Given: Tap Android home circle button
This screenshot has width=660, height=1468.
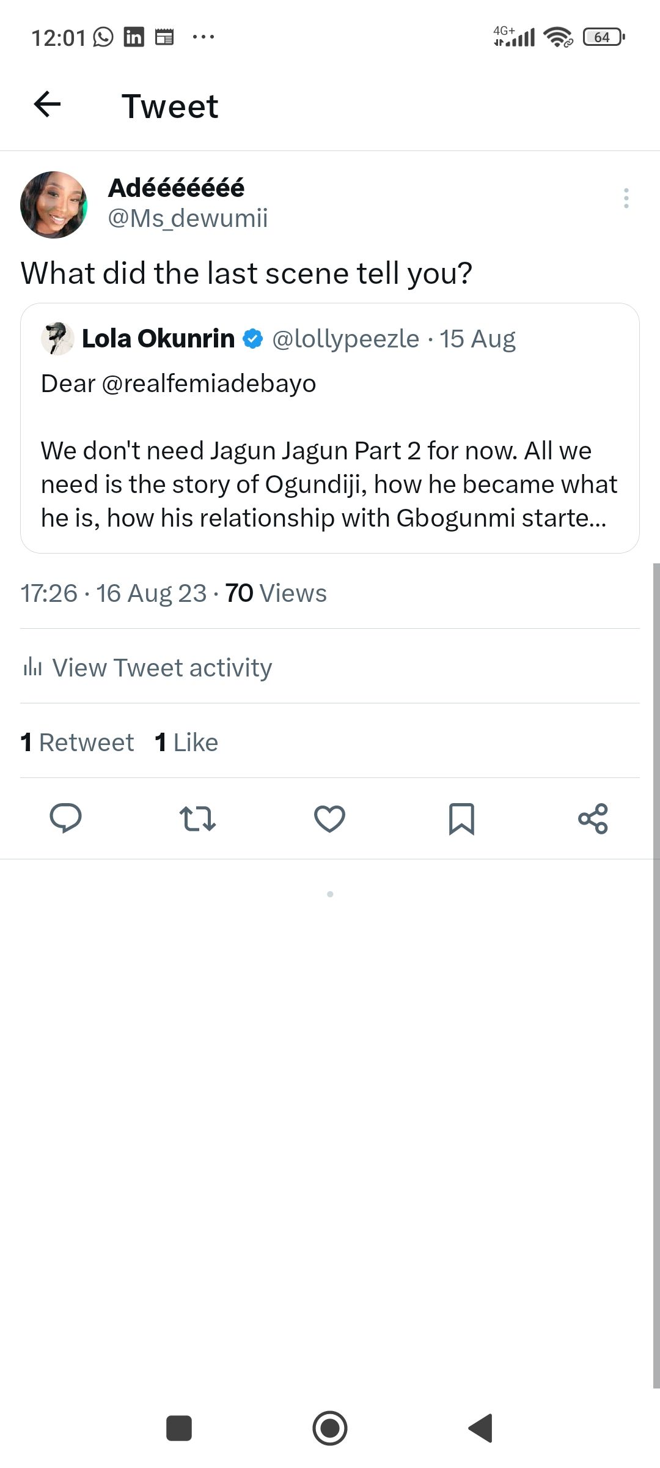Looking at the screenshot, I should (x=330, y=1428).
